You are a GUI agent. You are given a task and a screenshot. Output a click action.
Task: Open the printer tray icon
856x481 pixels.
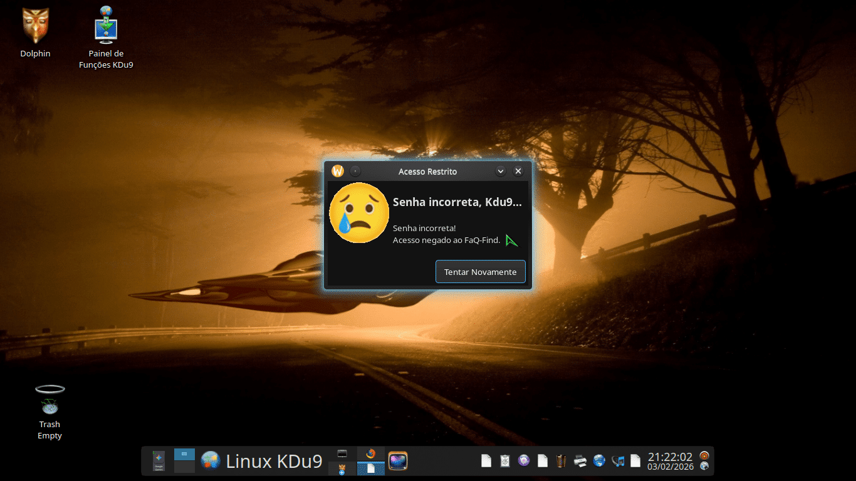[580, 462]
